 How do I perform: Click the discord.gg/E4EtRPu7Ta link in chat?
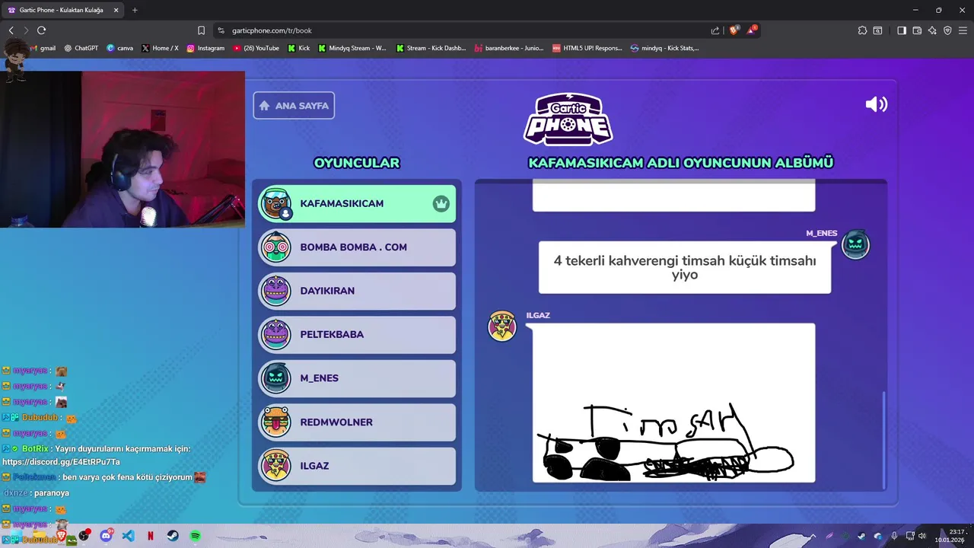tap(61, 462)
